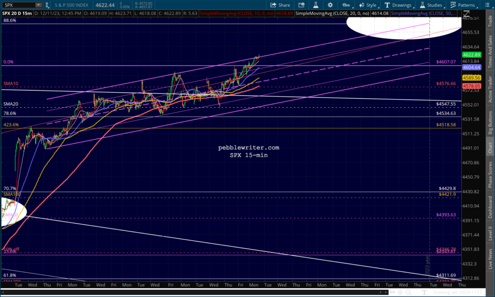
Task: Open the chart alert book icon
Action: click(301, 5)
